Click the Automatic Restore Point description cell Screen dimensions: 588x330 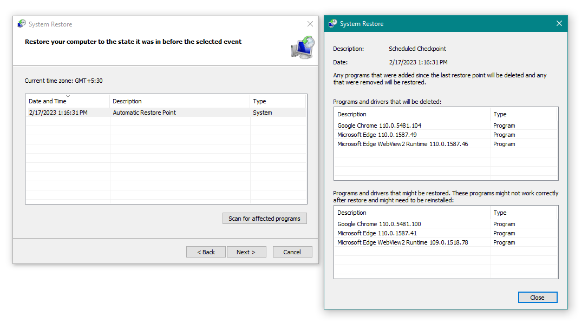coord(145,113)
